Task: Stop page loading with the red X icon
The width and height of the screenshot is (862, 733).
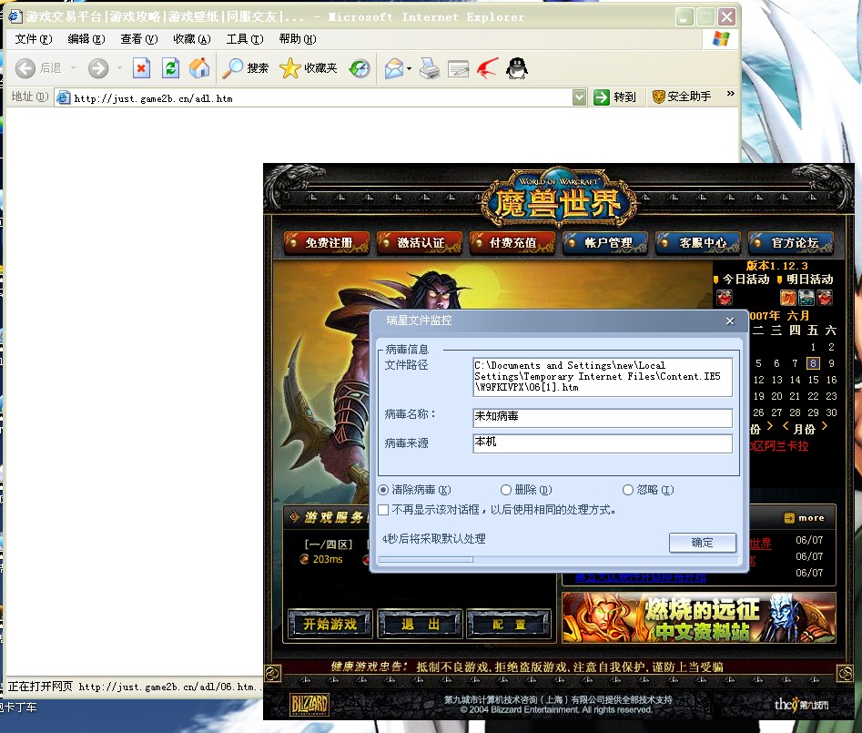Action: pos(141,68)
